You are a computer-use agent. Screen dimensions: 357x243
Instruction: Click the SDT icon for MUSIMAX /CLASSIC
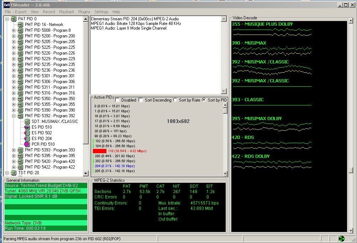coord(27,121)
